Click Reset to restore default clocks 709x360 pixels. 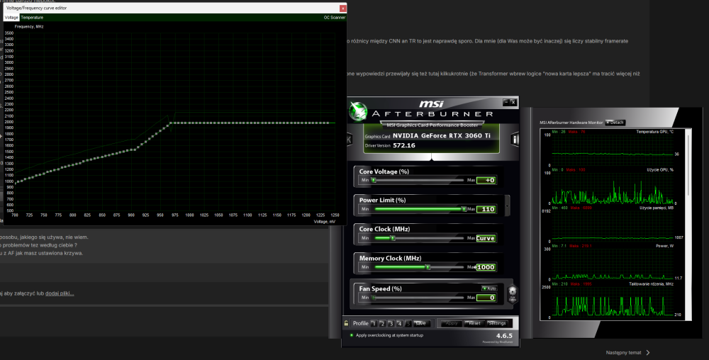[x=474, y=323]
